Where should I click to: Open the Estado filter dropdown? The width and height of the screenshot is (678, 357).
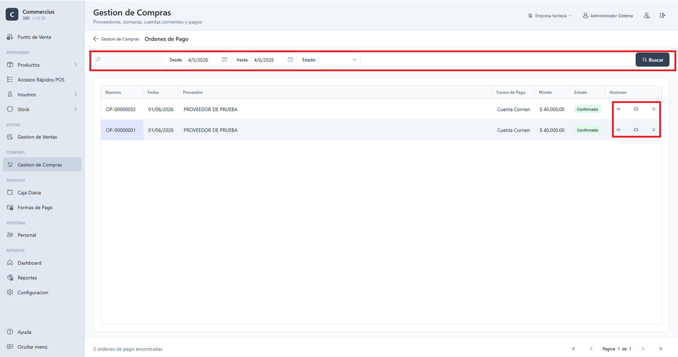pyautogui.click(x=339, y=60)
